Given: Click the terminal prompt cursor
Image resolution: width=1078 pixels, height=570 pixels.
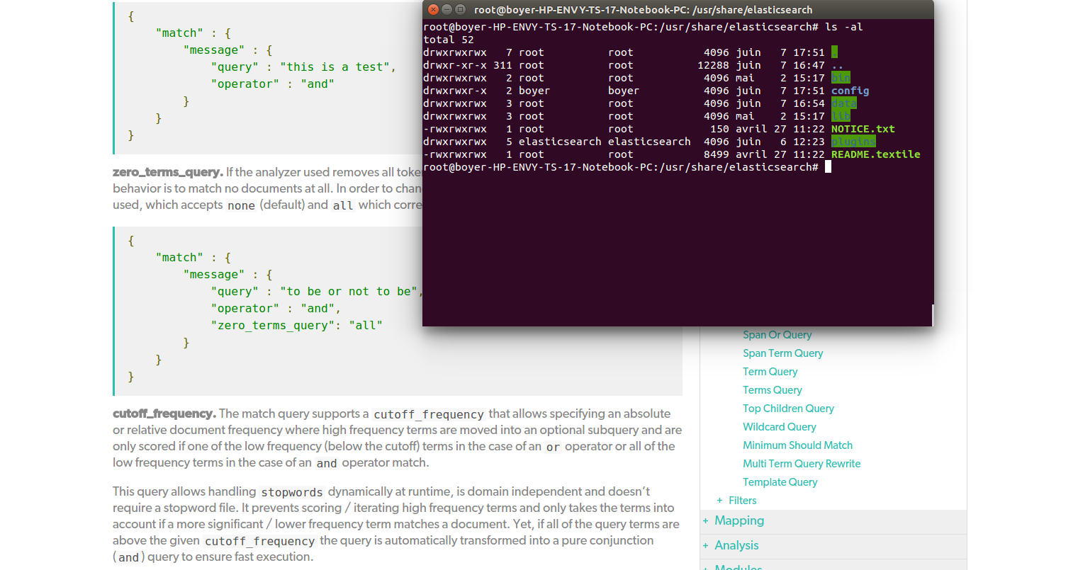Looking at the screenshot, I should tap(828, 167).
